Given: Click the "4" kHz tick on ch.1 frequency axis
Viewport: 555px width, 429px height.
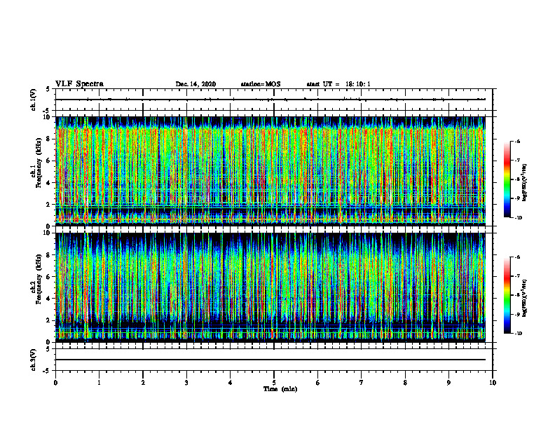Looking at the screenshot, I should pos(49,183).
